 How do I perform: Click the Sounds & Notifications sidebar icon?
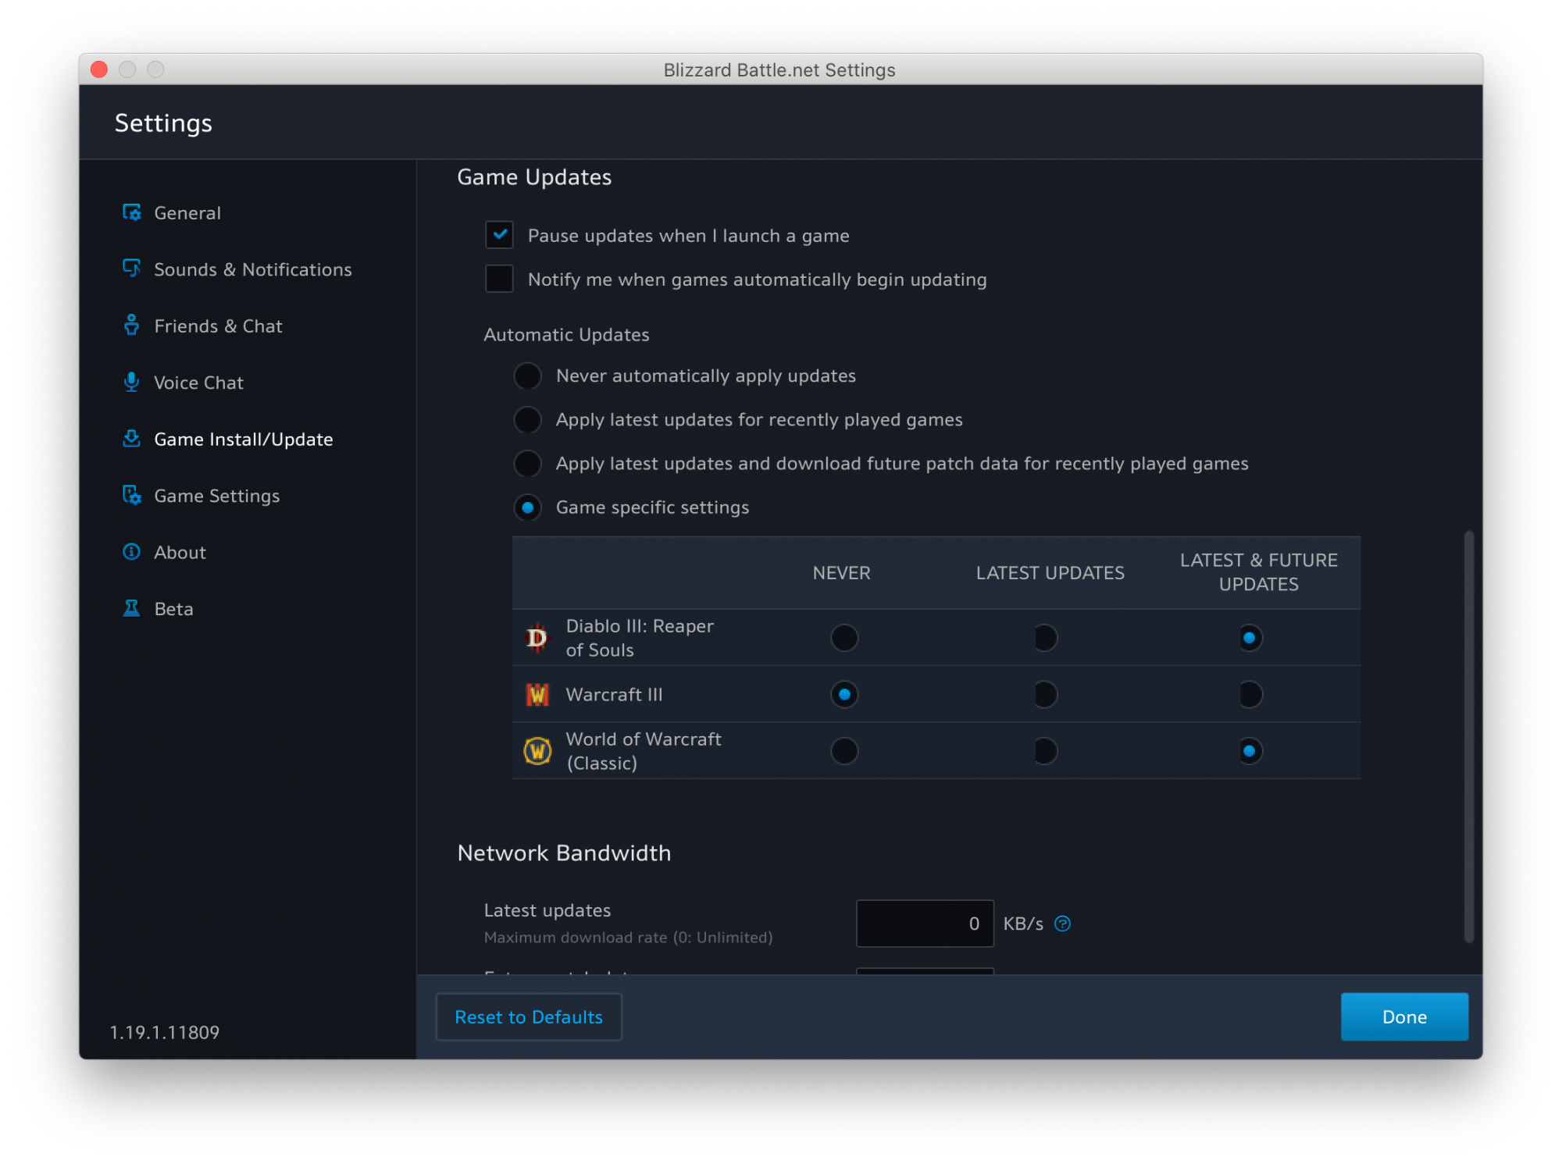coord(131,269)
